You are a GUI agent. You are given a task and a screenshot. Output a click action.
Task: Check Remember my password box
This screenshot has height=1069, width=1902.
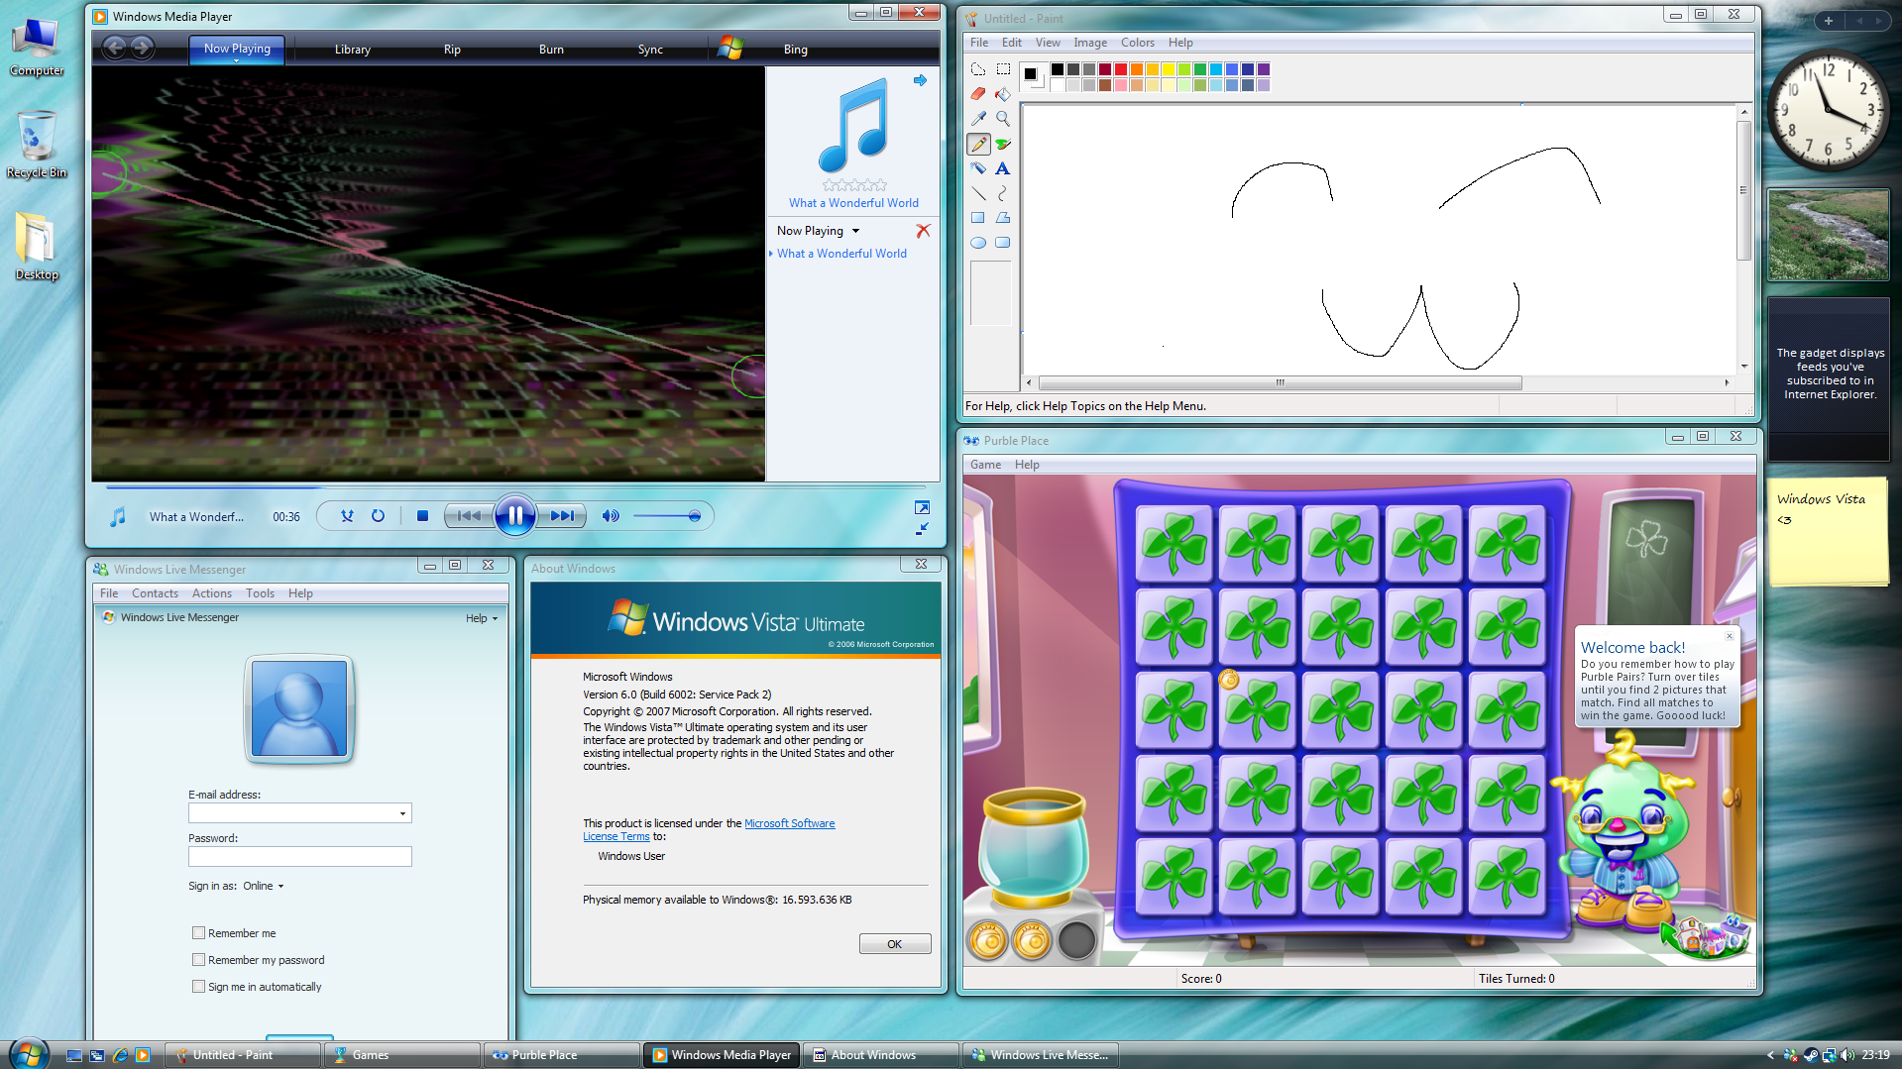tap(198, 959)
